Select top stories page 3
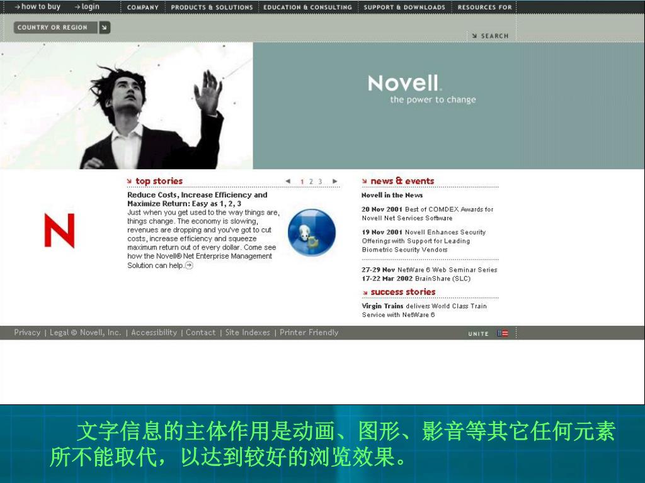The width and height of the screenshot is (645, 483). [x=320, y=182]
